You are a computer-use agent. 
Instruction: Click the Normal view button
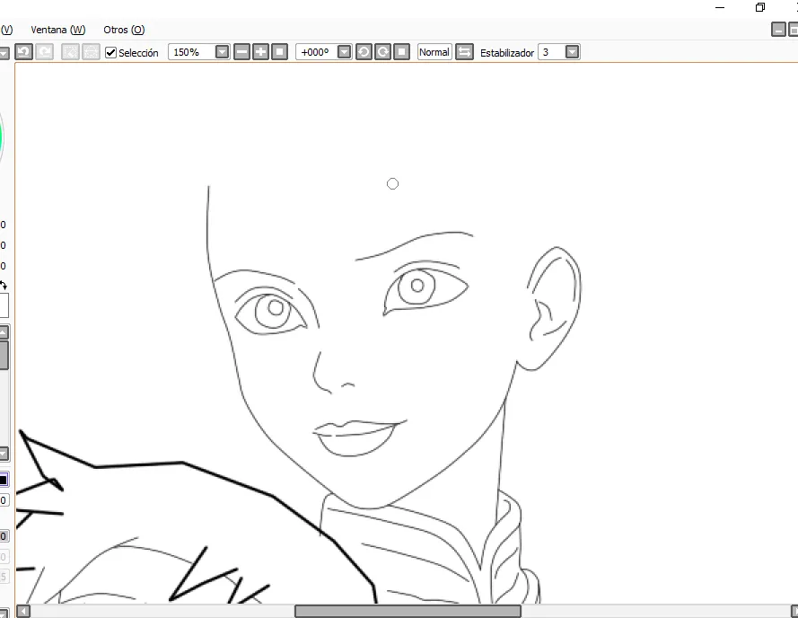click(x=434, y=52)
